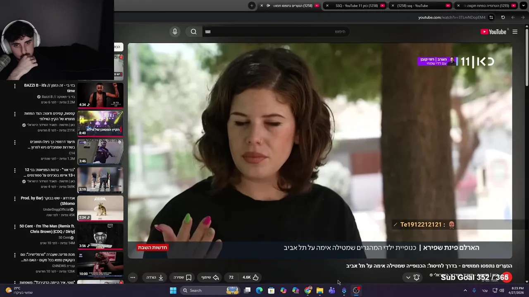This screenshot has height=297, width=529.
Task: Open the Microsoft Copilot taskbar icon
Action: 283,290
